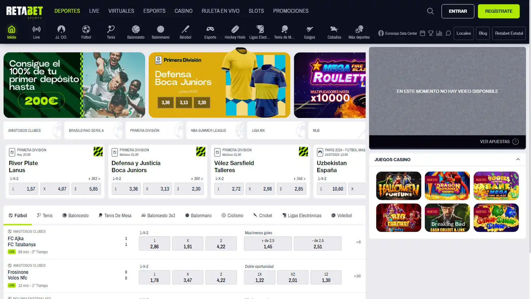This screenshot has height=299, width=531.
Task: Open the SLOTS menu
Action: click(x=256, y=11)
